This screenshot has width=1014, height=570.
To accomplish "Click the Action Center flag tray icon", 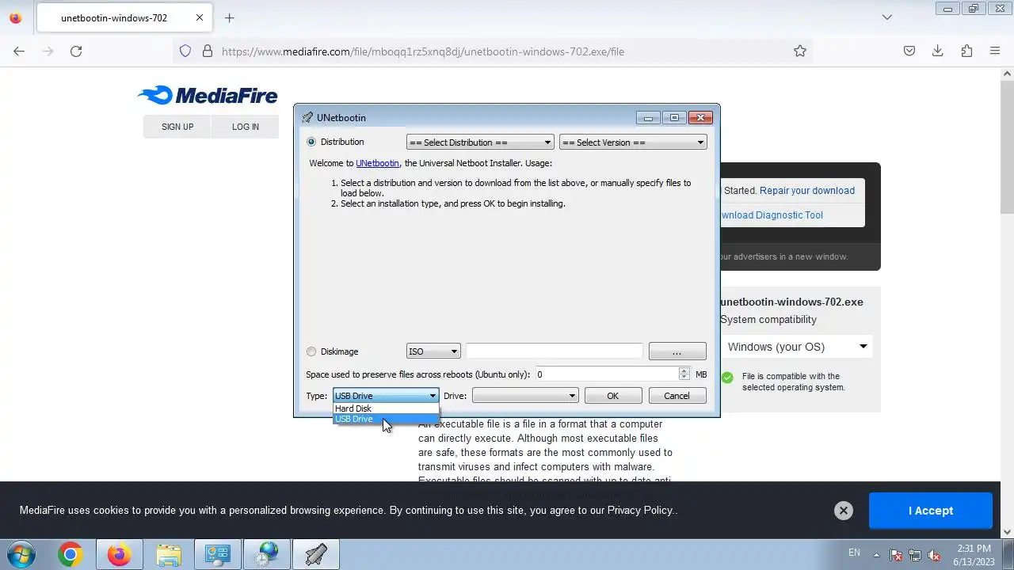I will [896, 555].
